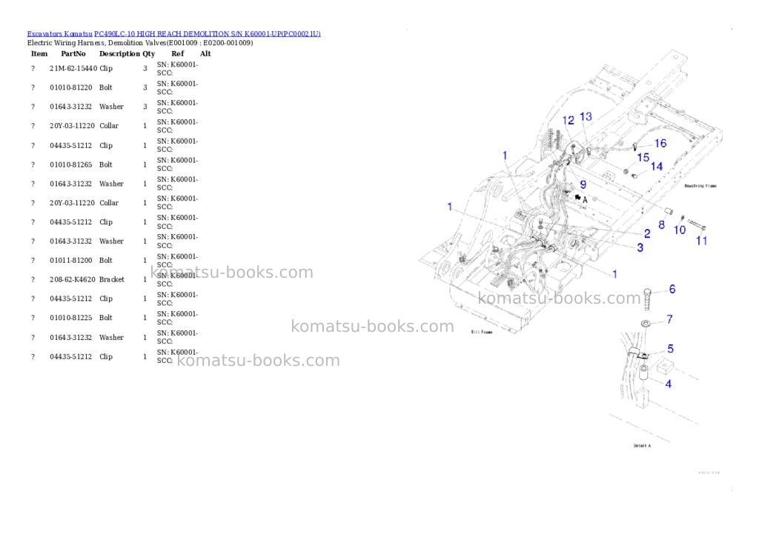Click the Detail A caption

pyautogui.click(x=642, y=446)
